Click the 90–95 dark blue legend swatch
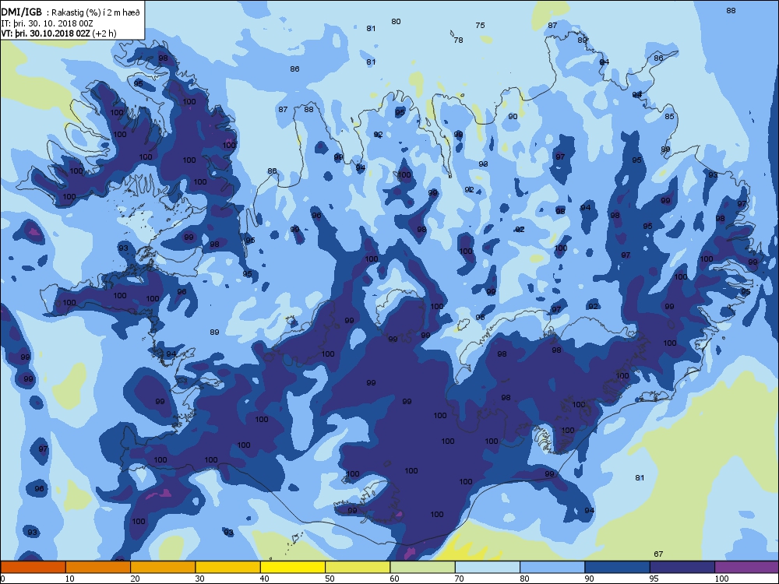Viewport: 779px width, 584px height. [618, 567]
